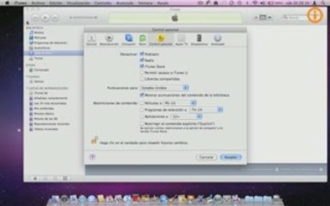Screen dimensions: 330x206
Task: Select Audiolibros in the library sidebar
Action: (x=40, y=48)
